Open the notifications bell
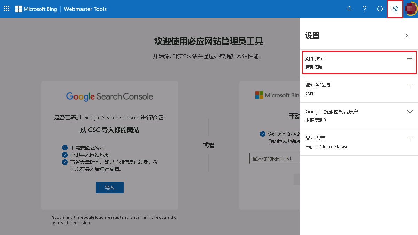 tap(349, 9)
